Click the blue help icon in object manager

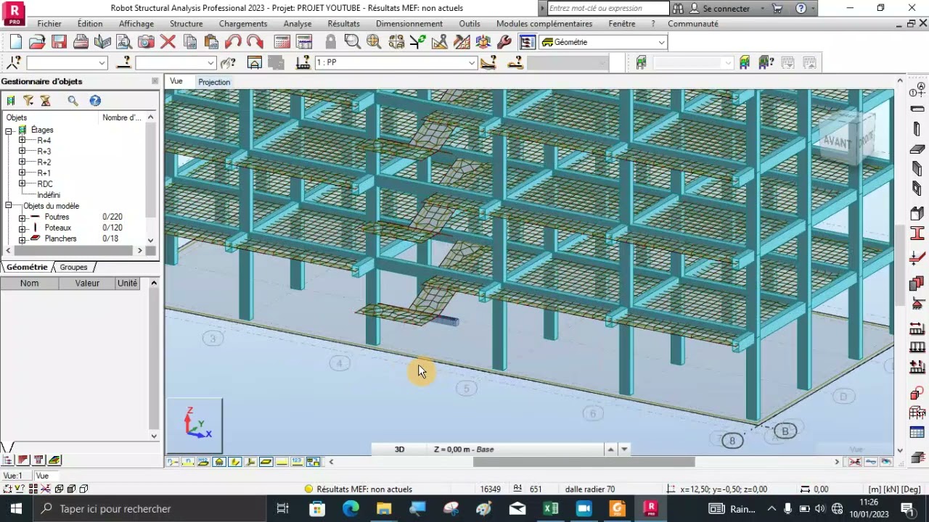(x=95, y=101)
